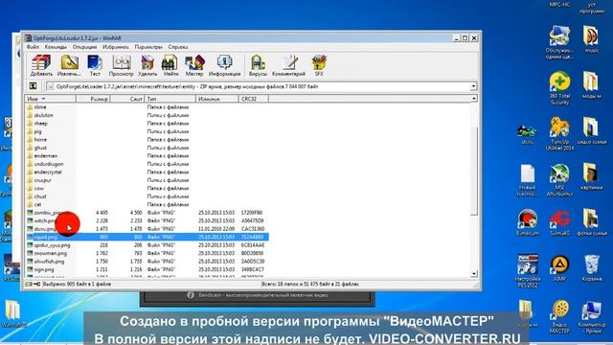Open MSI Afterburner desktop icon

pyautogui.click(x=559, y=179)
